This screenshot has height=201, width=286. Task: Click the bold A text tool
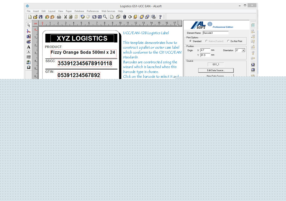29,47
